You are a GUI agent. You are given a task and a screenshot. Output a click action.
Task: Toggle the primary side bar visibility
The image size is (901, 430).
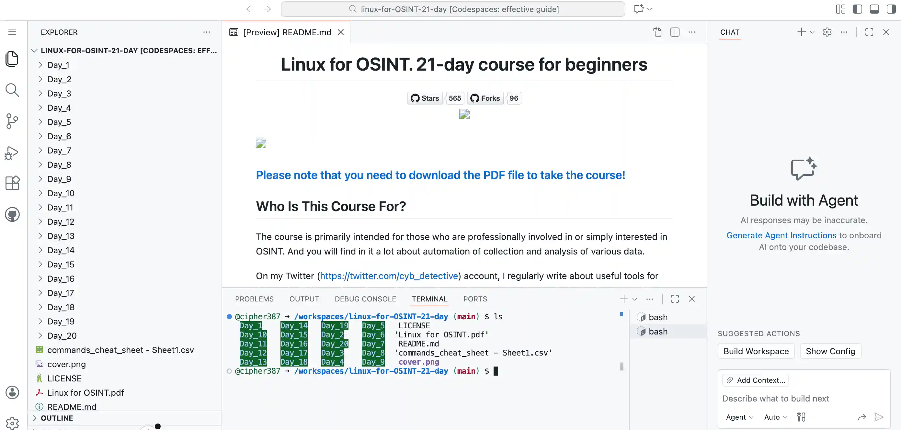857,9
